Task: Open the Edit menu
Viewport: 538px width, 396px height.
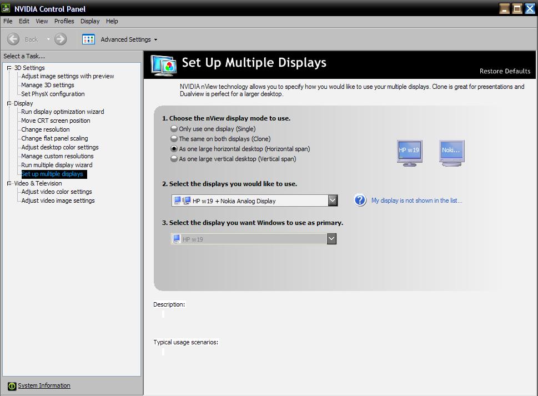Action: tap(24, 21)
